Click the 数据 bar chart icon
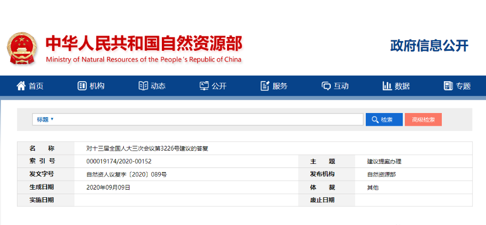486x225 pixels. pos(387,86)
